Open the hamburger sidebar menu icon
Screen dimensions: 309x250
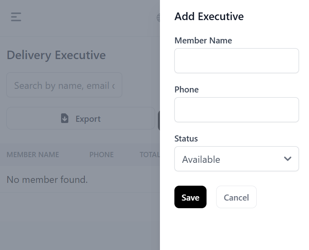[16, 17]
